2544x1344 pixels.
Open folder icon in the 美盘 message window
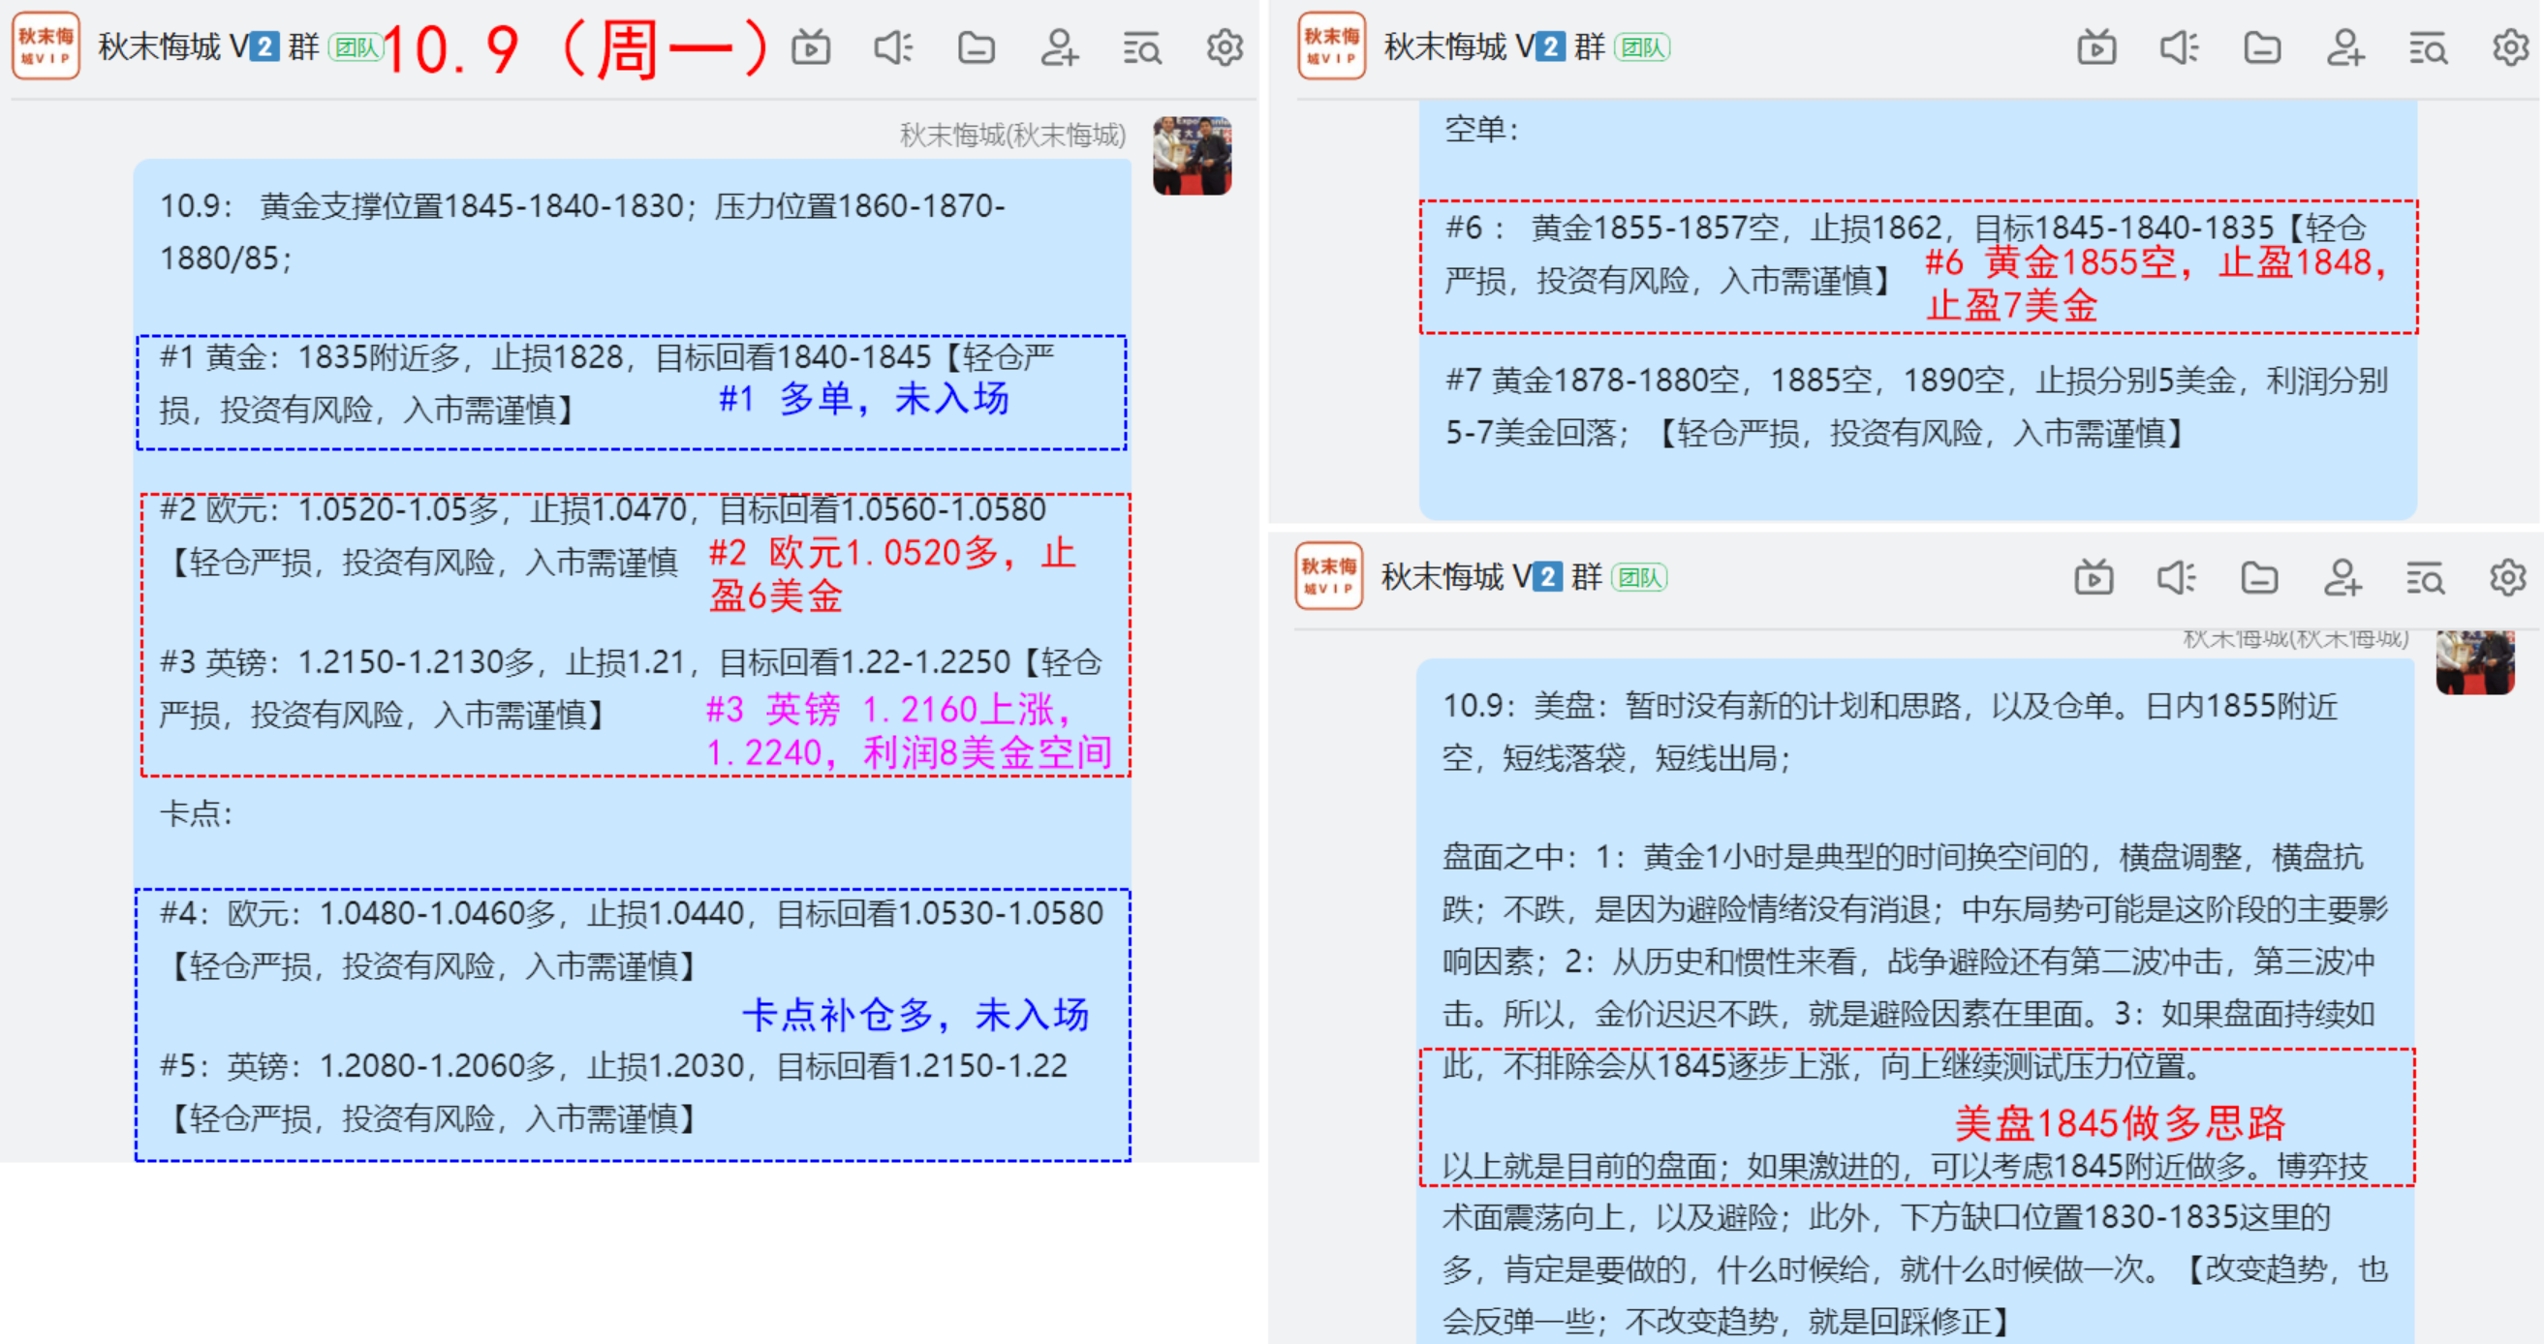point(2259,577)
